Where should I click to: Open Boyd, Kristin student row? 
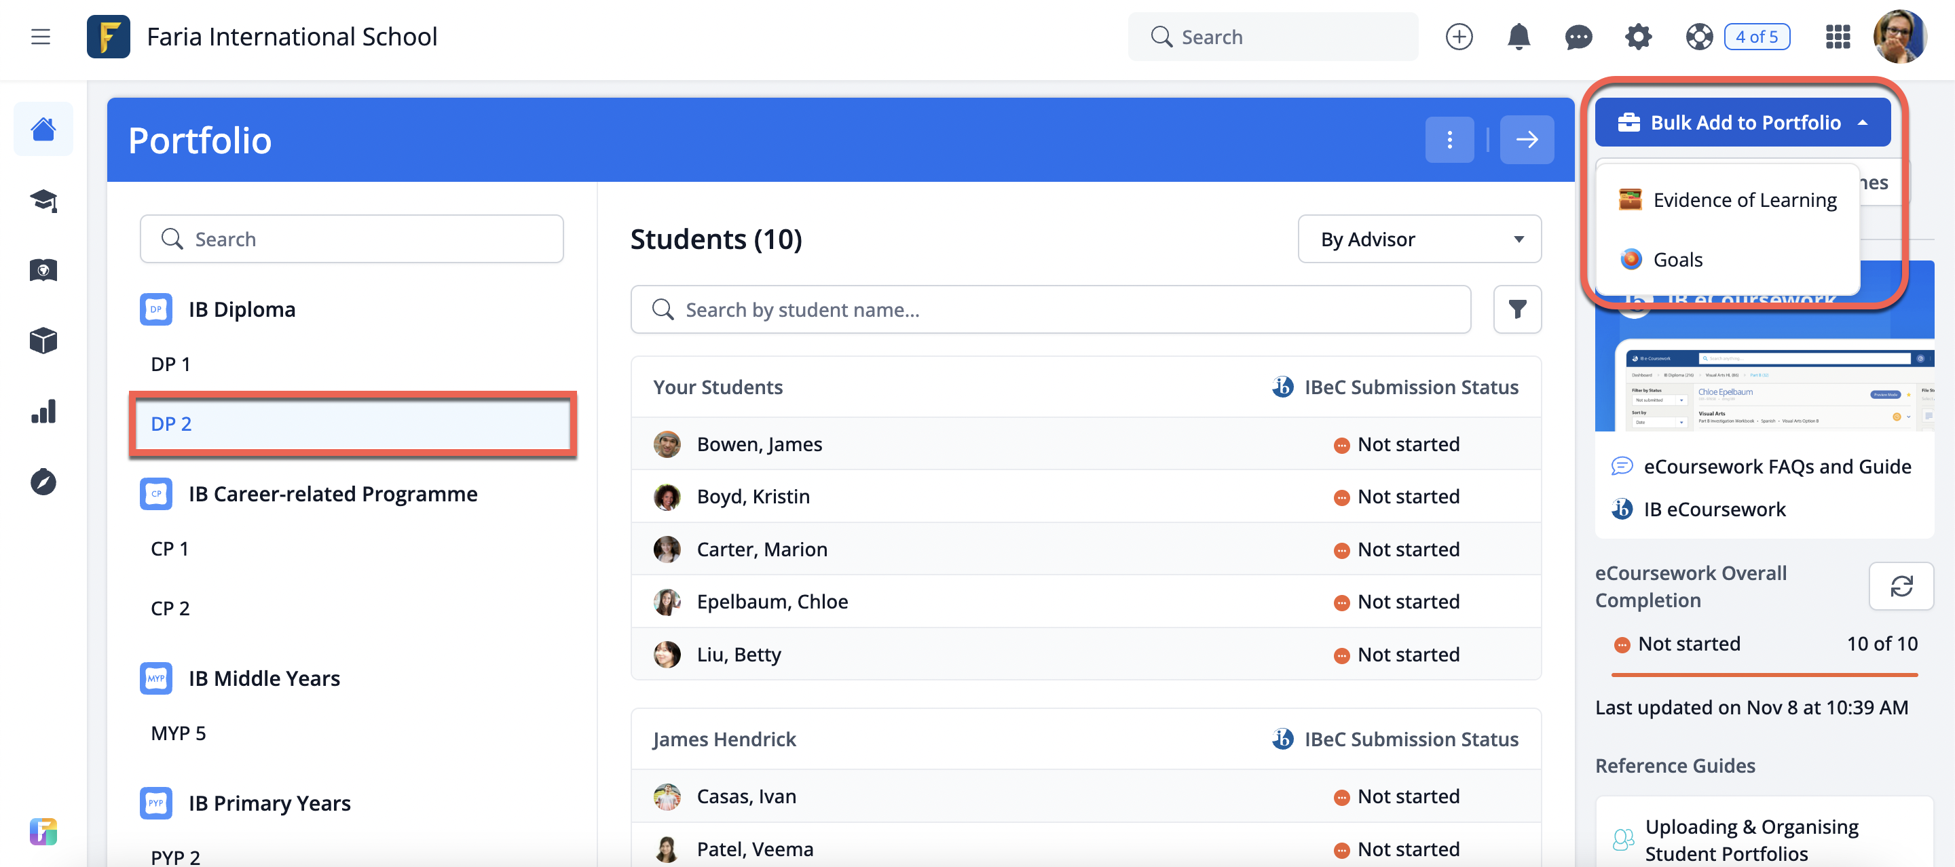[x=1085, y=496]
